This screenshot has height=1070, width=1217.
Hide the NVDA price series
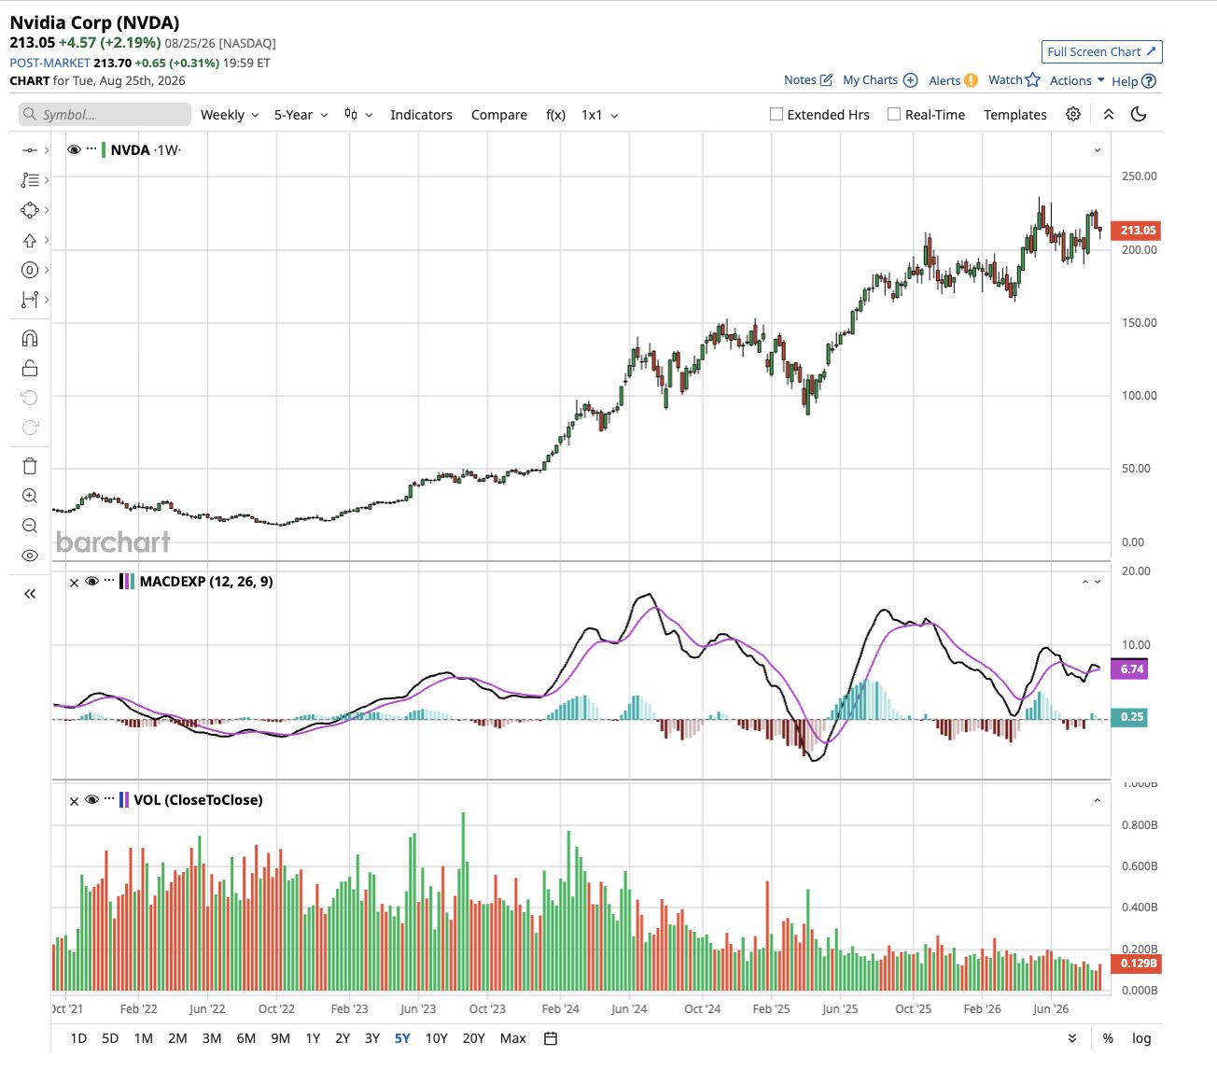click(74, 149)
